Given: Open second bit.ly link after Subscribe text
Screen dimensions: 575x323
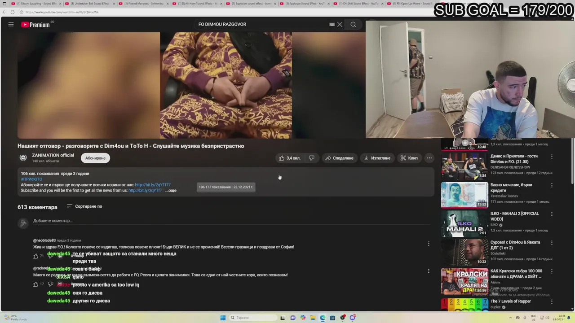Looking at the screenshot, I should coord(145,190).
